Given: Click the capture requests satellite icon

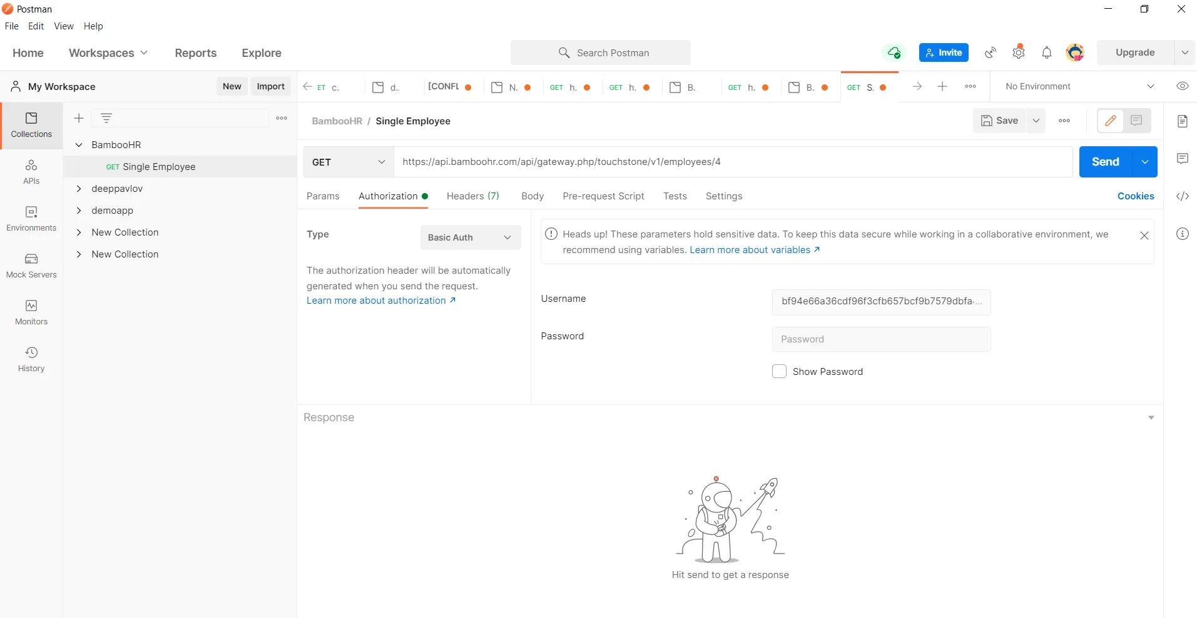Looking at the screenshot, I should (x=991, y=52).
